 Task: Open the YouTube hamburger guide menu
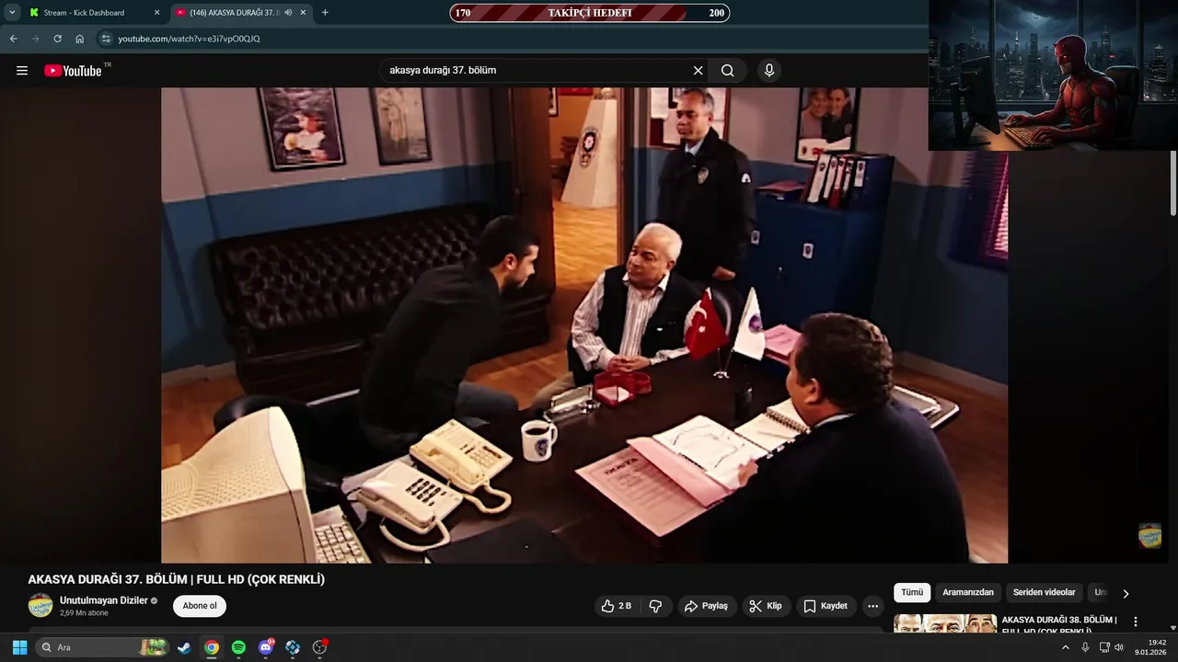point(22,71)
